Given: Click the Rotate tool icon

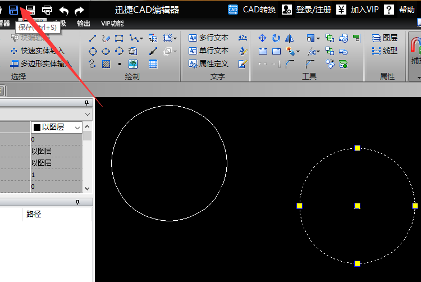Looking at the screenshot, I should (276, 38).
